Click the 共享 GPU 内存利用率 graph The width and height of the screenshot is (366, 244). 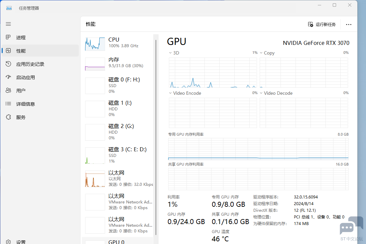click(258, 179)
